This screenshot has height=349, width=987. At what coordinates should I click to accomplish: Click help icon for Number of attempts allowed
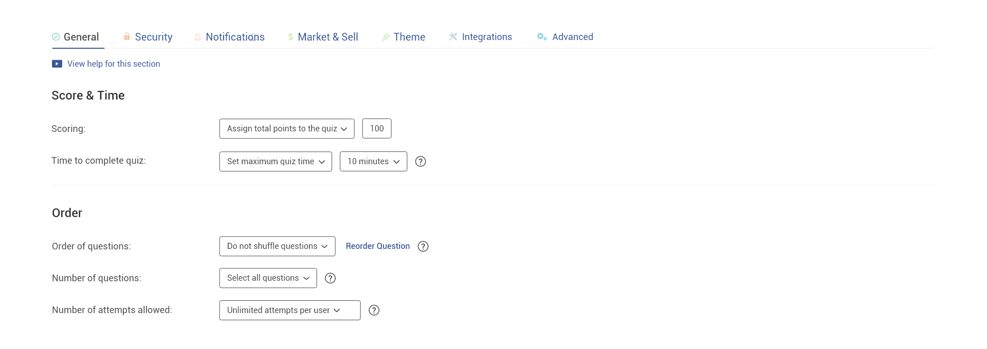pos(374,311)
